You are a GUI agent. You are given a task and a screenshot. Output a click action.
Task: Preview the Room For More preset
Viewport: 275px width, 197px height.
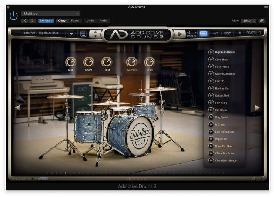[x=211, y=146]
